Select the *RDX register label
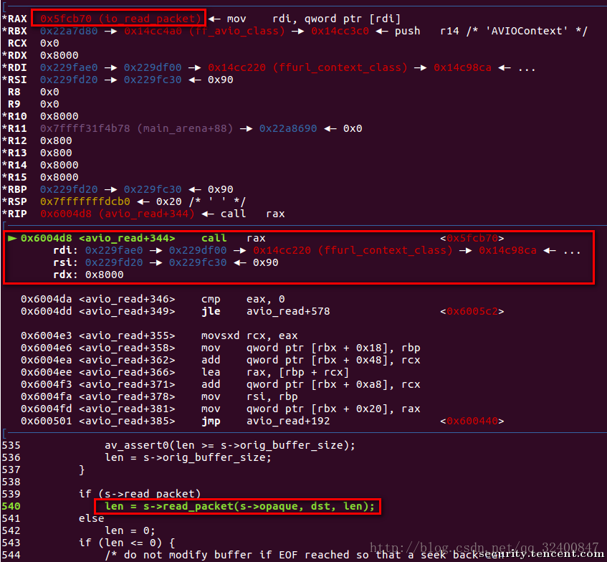 [14, 55]
